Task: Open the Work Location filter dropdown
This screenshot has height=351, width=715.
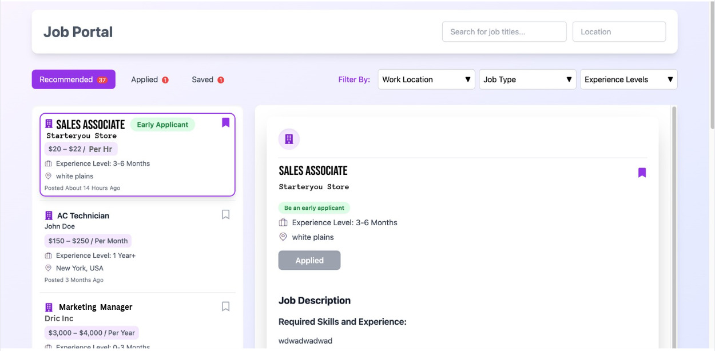Action: click(x=426, y=79)
